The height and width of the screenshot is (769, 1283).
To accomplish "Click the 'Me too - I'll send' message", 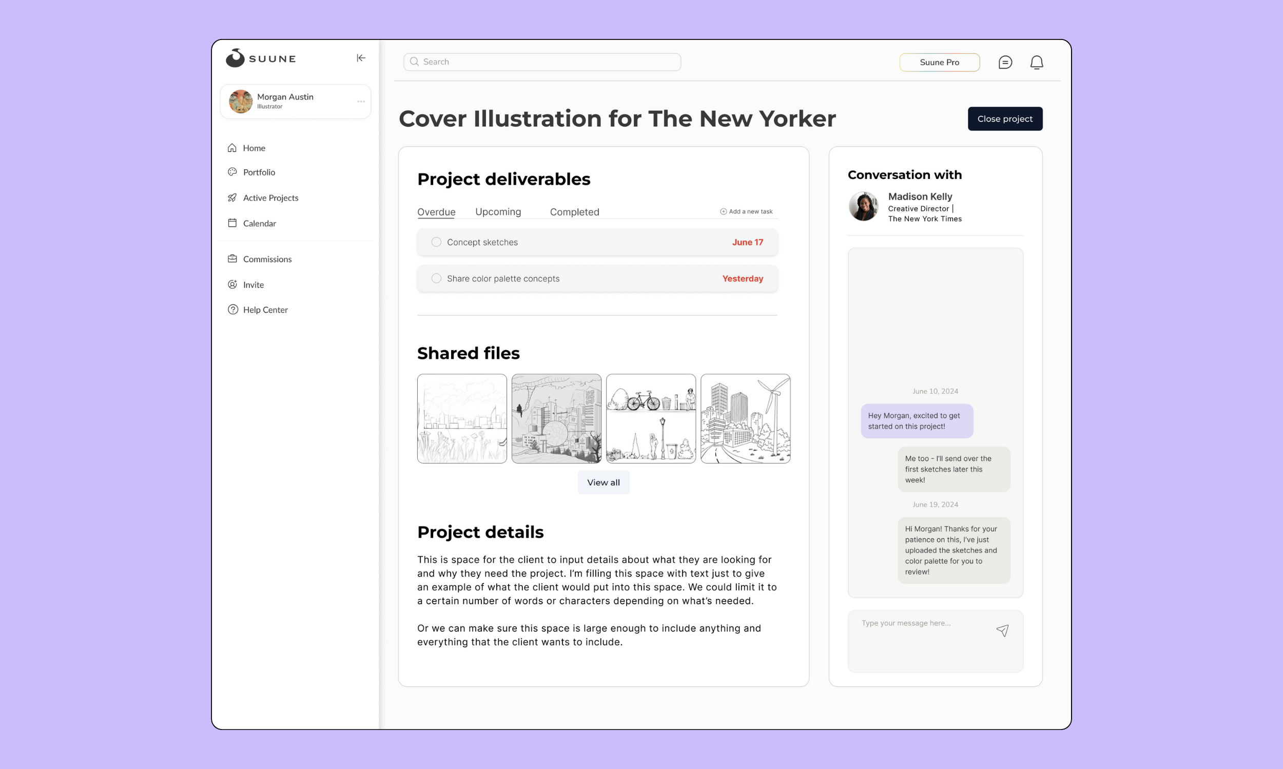I will pos(953,469).
